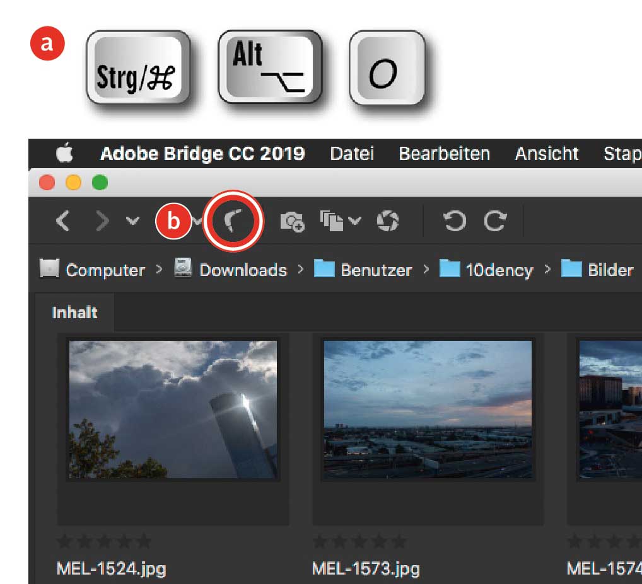Open the Apple menu
642x584 pixels.
64,153
